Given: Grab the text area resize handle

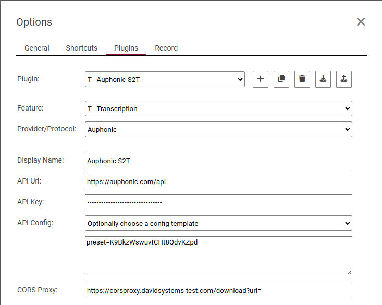Looking at the screenshot, I should (349, 273).
